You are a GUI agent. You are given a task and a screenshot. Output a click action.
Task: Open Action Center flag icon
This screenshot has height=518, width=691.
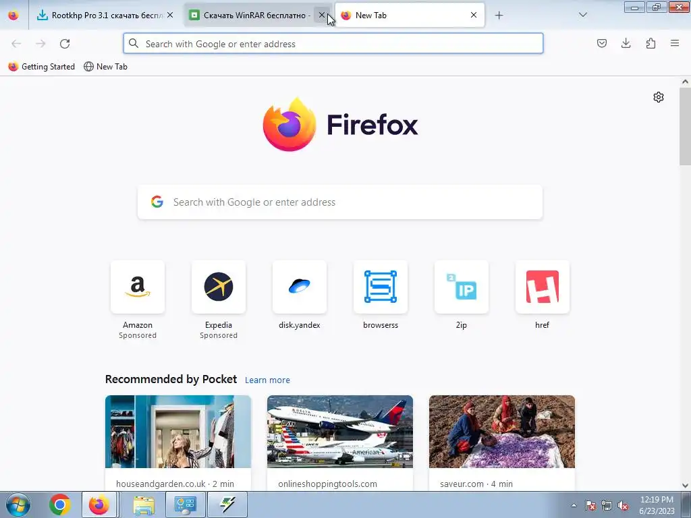(590, 505)
